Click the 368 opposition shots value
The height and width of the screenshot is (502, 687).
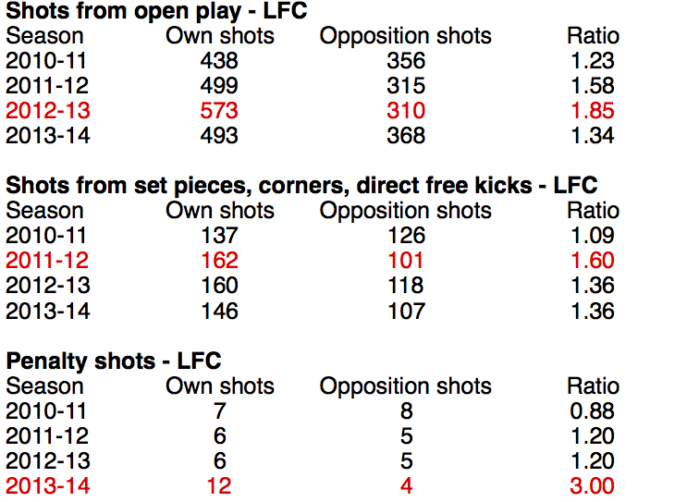point(406,136)
